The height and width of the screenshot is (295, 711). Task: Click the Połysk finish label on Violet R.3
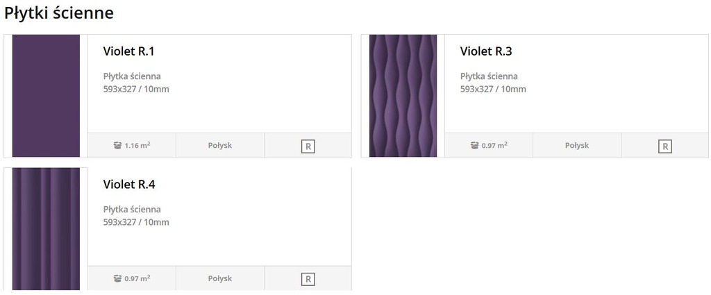click(x=577, y=146)
